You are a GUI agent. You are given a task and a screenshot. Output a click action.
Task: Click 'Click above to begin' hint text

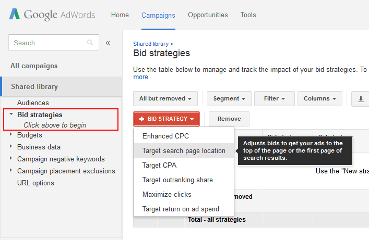click(55, 125)
